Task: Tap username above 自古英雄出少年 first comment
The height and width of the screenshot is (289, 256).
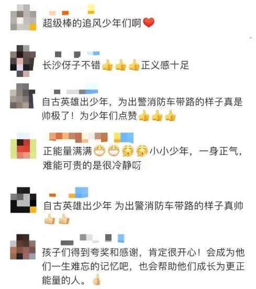Action: click(x=75, y=91)
